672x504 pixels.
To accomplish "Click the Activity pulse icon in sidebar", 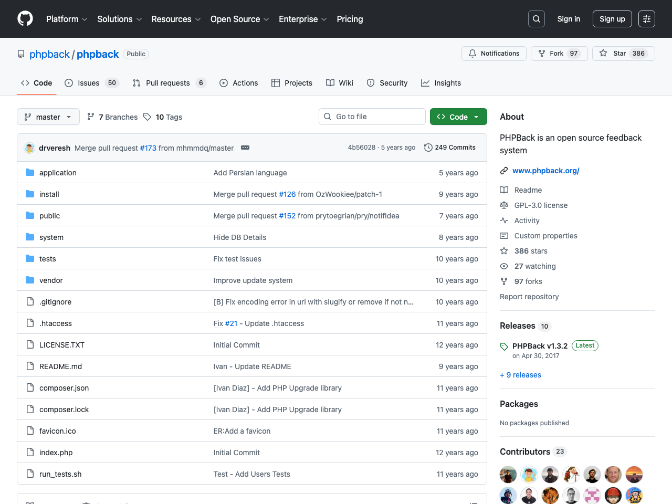I will 504,220.
